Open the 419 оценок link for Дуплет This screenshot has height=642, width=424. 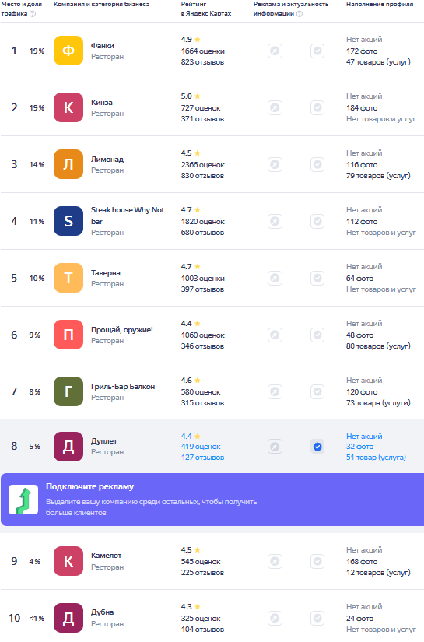(201, 447)
